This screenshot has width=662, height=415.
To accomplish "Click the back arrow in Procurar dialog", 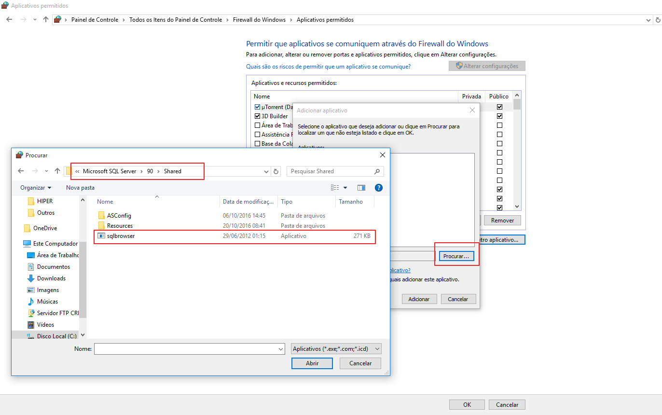I will (21, 171).
